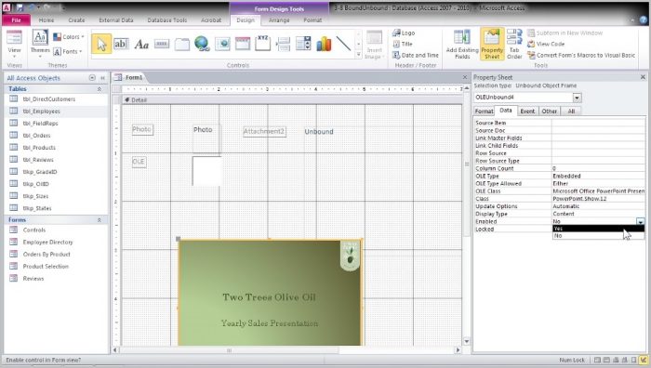Switch to Design view in status bar
The image size is (651, 368).
click(x=643, y=360)
